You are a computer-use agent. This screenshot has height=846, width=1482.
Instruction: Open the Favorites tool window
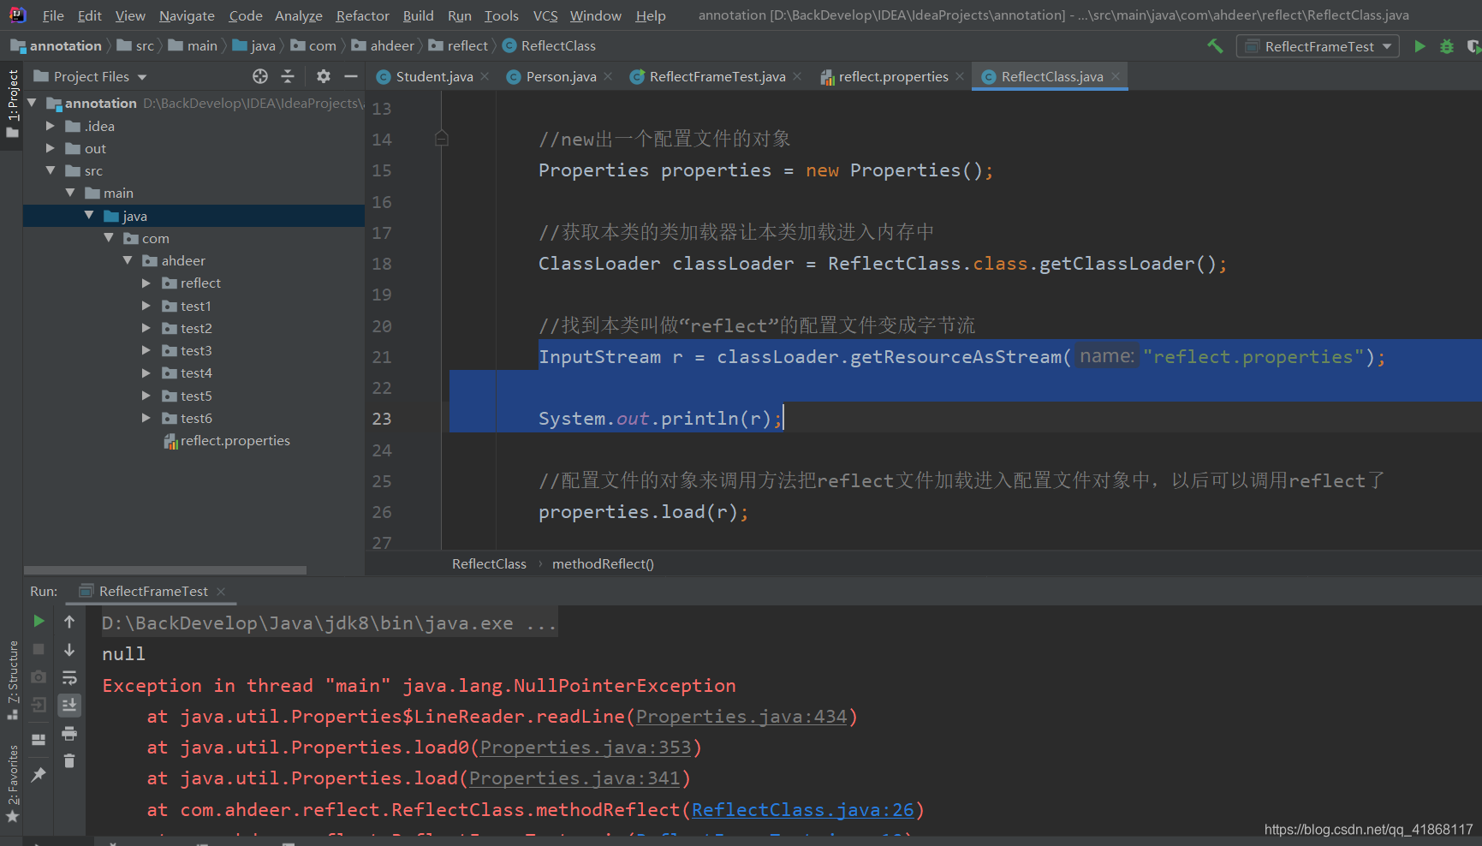pyautogui.click(x=12, y=783)
